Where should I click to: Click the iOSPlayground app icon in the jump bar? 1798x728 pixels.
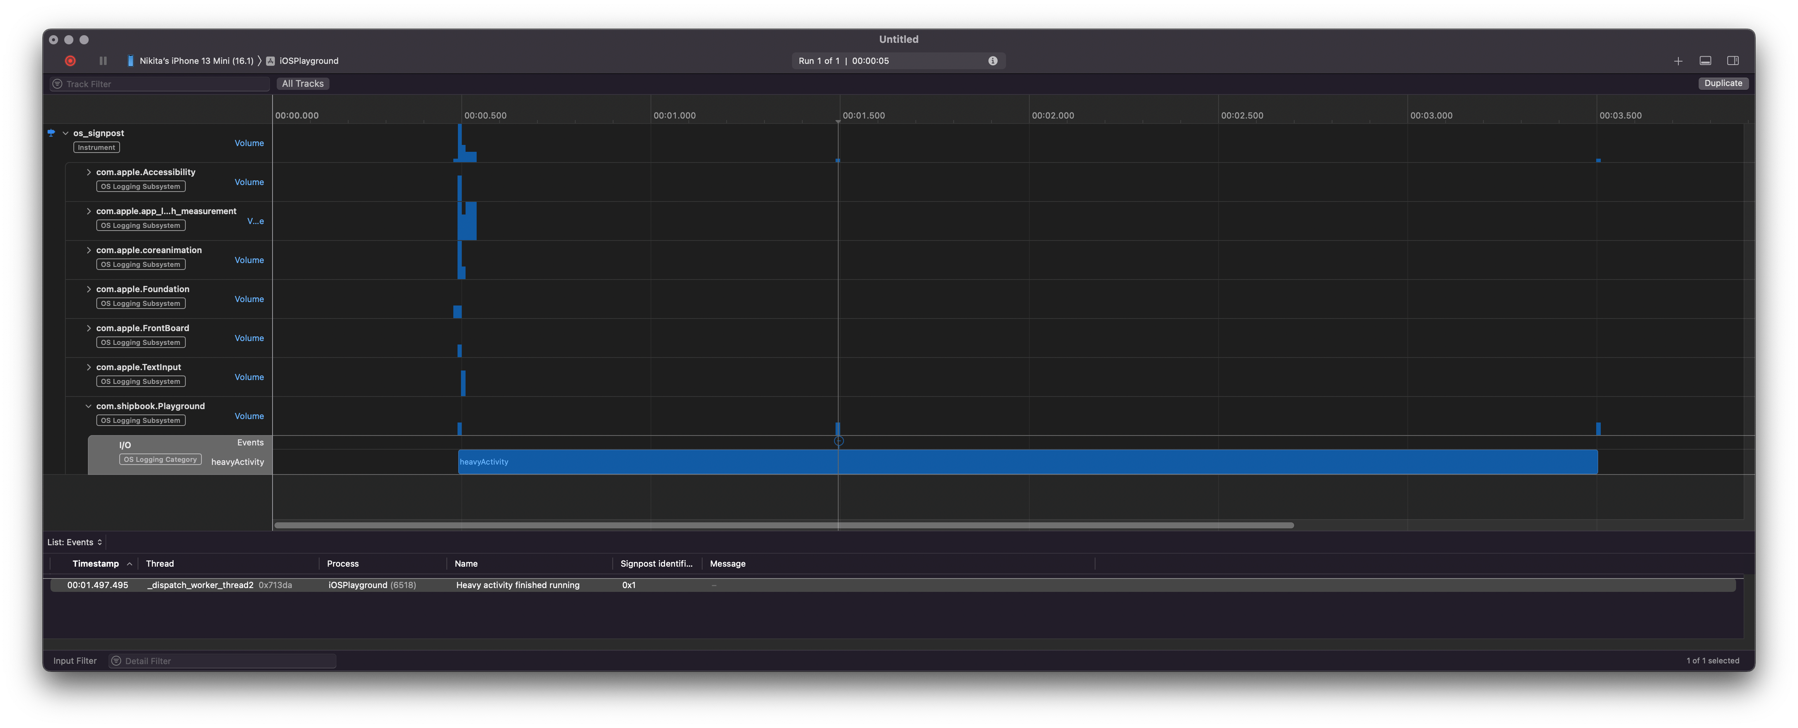pyautogui.click(x=270, y=61)
